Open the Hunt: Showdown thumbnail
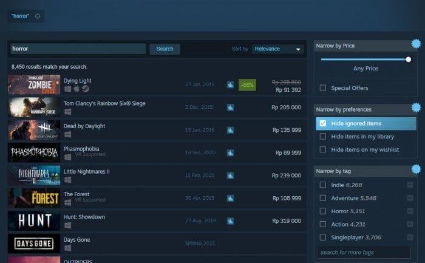Screen dimensions: 425x263 click(x=34, y=221)
